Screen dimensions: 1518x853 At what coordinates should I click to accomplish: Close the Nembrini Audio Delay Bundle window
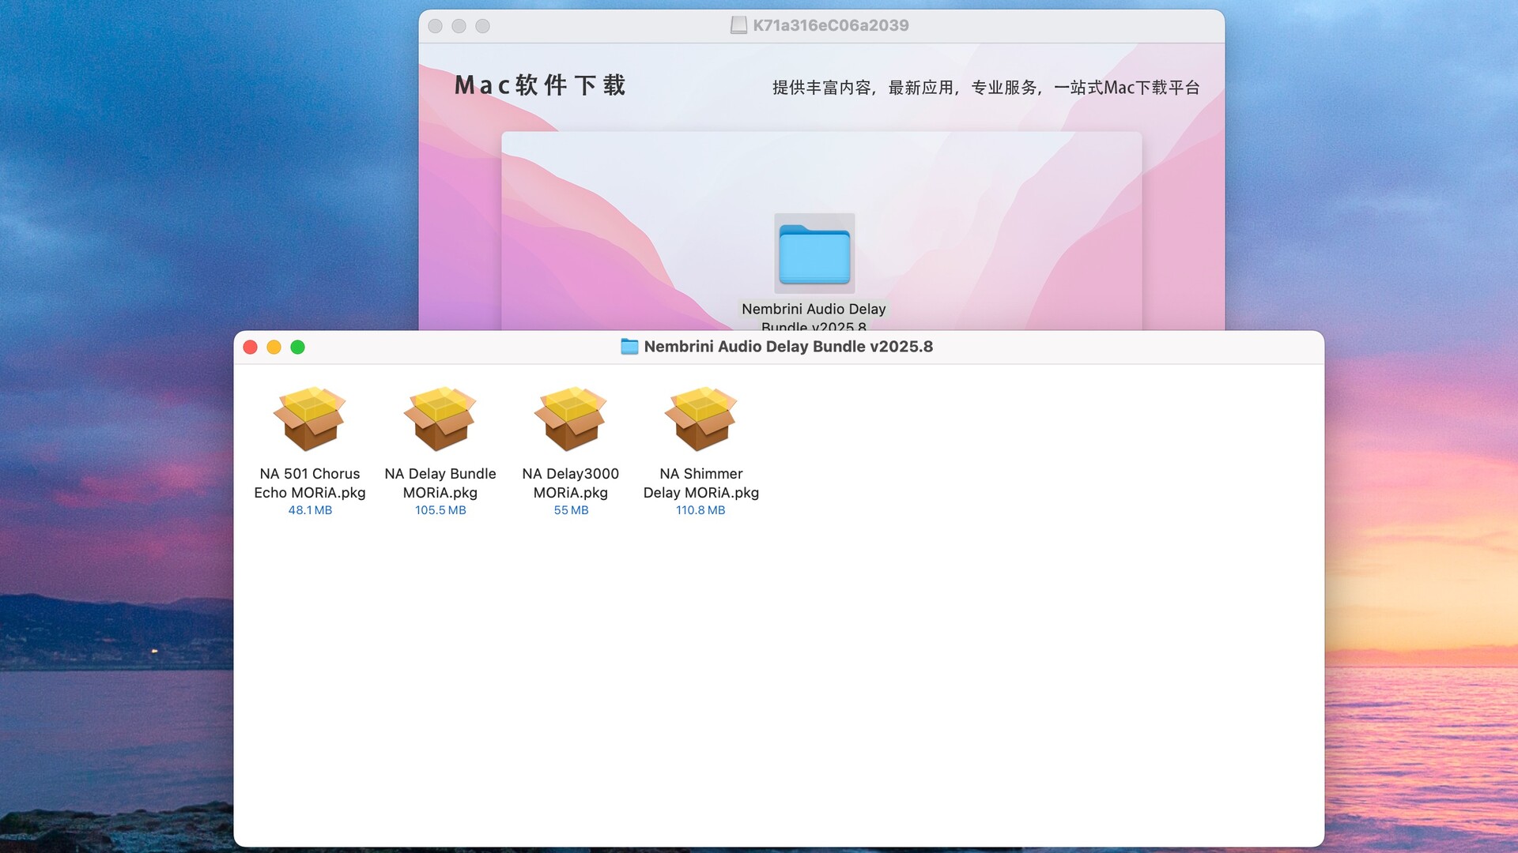click(251, 348)
